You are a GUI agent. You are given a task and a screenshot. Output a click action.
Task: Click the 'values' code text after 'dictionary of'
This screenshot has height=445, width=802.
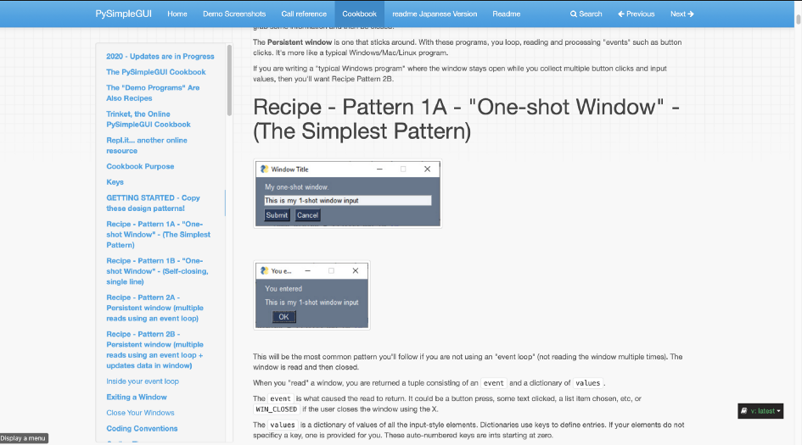tap(587, 382)
